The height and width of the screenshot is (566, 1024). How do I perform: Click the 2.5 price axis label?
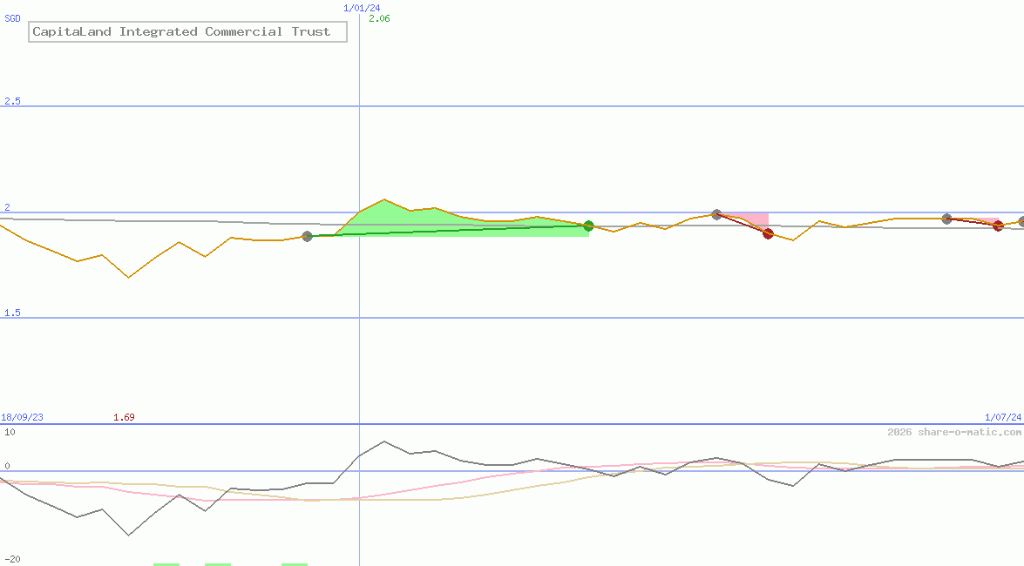pos(12,101)
